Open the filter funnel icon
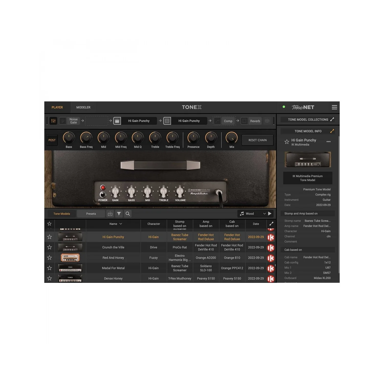 click(119, 214)
